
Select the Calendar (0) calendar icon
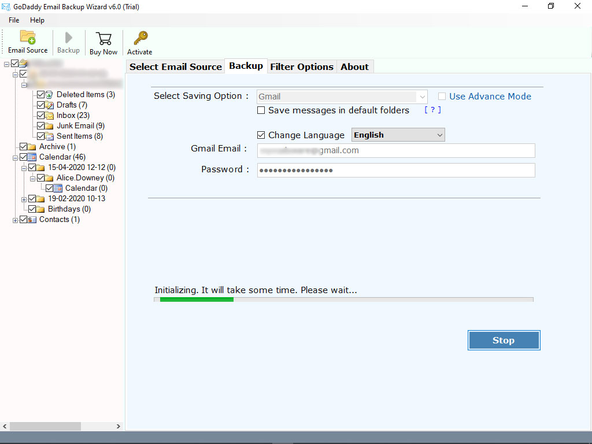click(58, 188)
